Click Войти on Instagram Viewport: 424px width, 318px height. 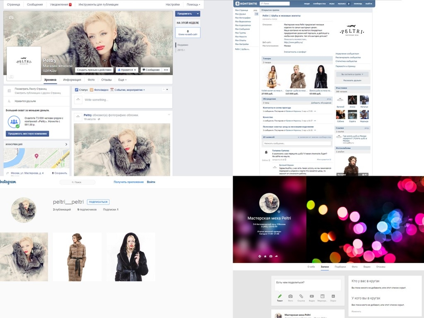(151, 182)
